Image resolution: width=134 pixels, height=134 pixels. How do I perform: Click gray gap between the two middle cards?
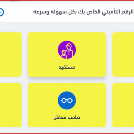pyautogui.click(x=67, y=80)
